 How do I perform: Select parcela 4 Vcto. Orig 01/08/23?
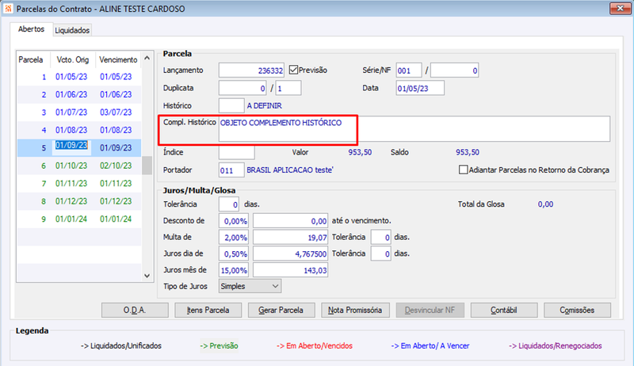(x=71, y=130)
